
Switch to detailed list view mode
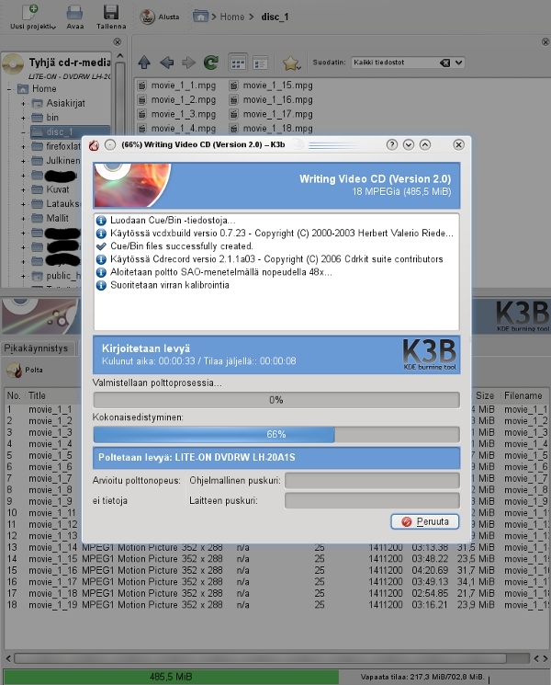[261, 63]
